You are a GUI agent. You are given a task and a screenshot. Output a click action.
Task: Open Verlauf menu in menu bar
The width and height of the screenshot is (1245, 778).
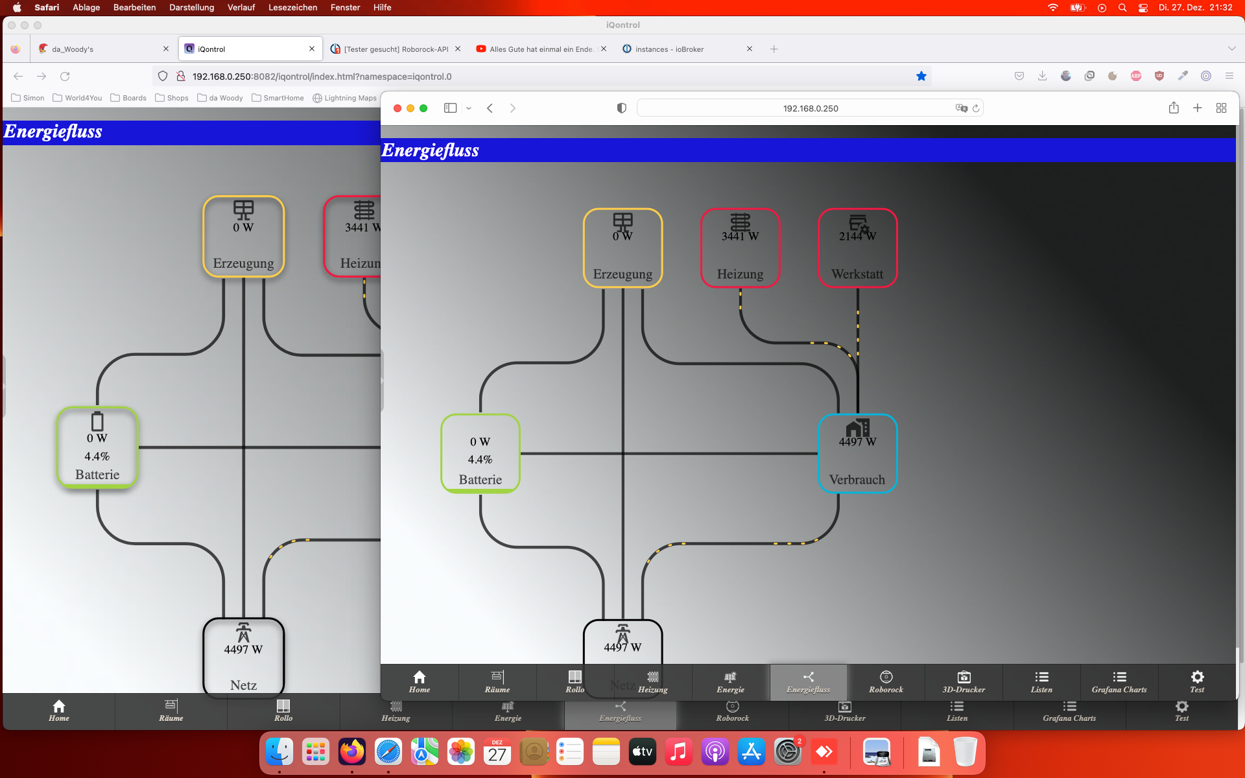point(241,7)
